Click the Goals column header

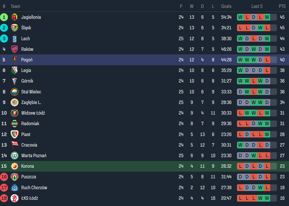pos(226,6)
